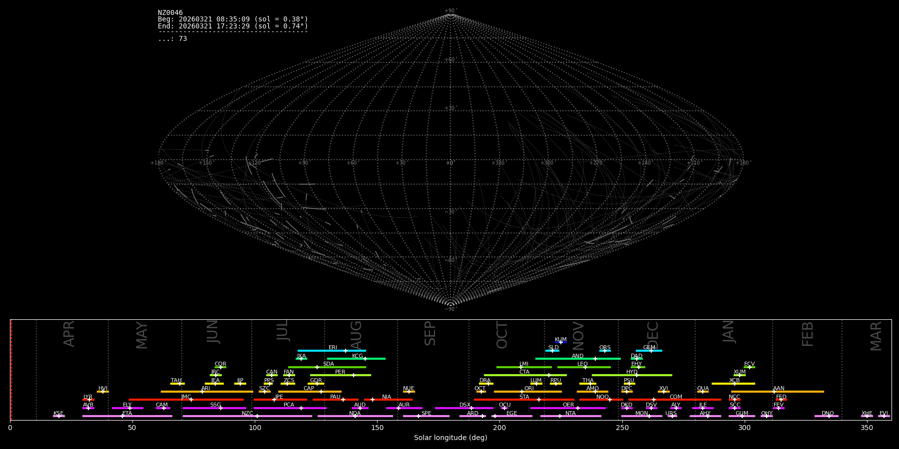Click the APR month label

point(69,334)
